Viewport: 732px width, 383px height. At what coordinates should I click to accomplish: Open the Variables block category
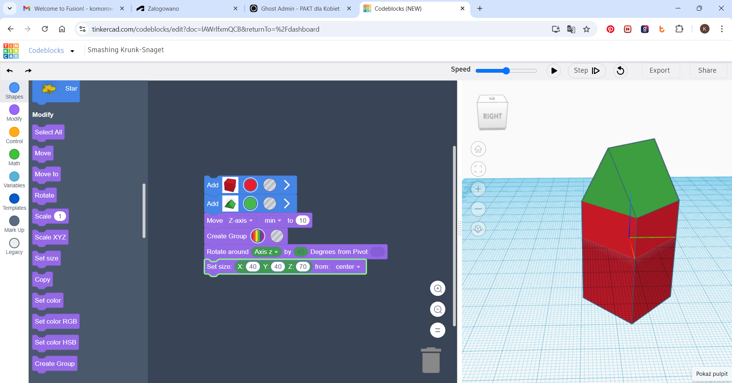14,180
